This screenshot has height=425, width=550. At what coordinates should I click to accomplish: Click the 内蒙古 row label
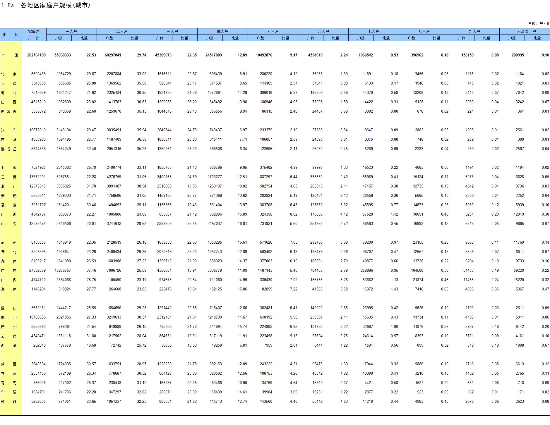click(x=9, y=111)
